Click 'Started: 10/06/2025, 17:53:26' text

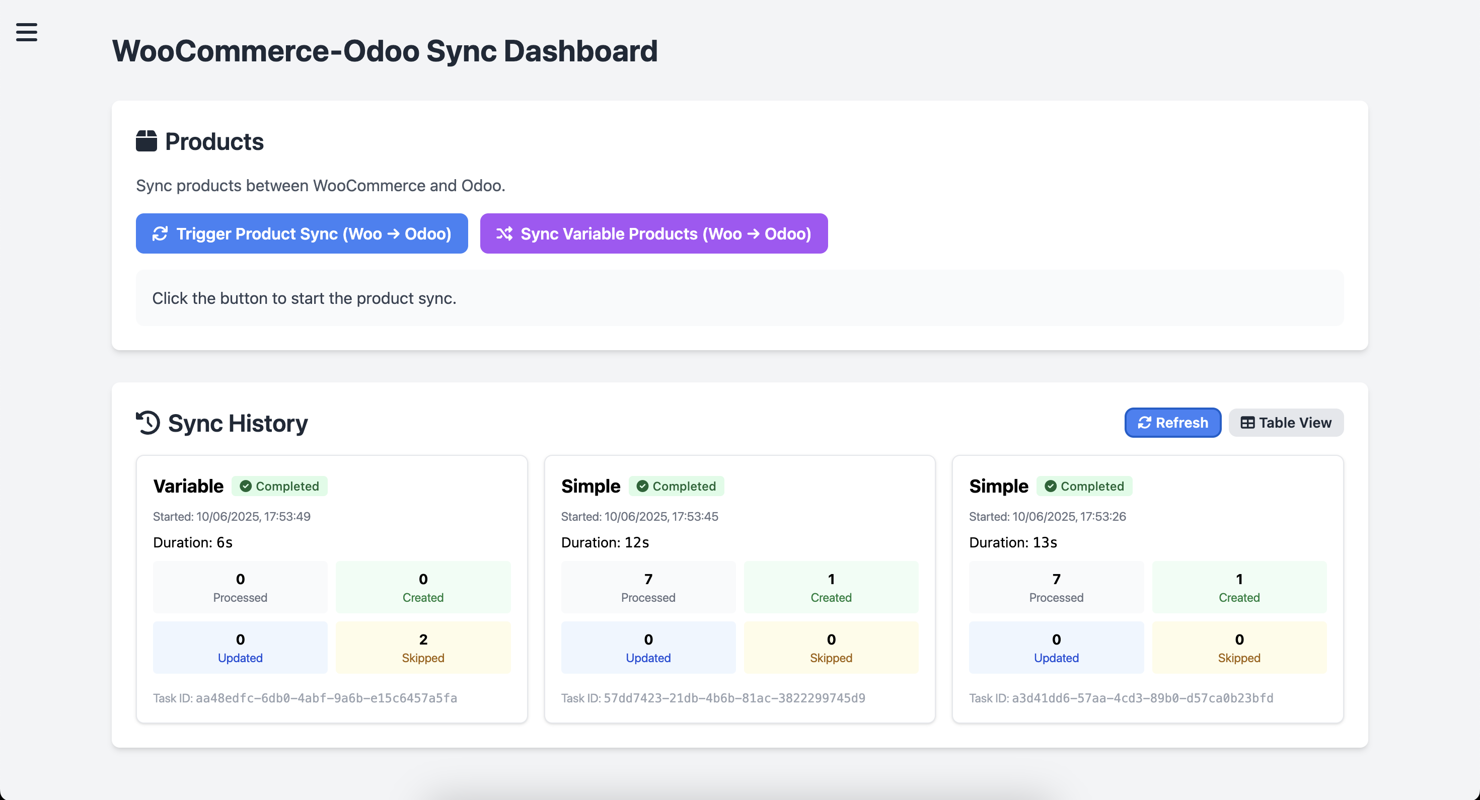(1048, 516)
